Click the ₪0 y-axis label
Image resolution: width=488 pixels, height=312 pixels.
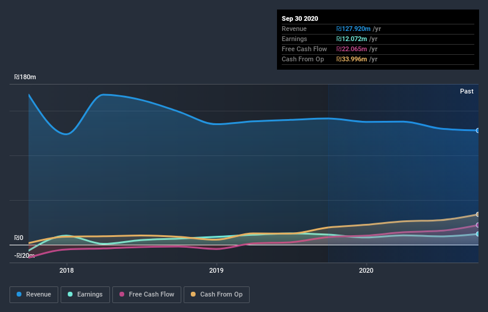[x=18, y=238]
